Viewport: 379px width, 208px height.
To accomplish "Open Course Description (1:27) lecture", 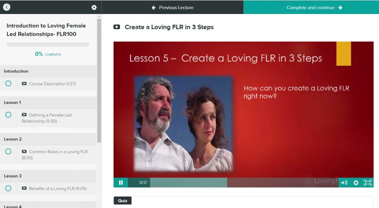I will pos(53,84).
